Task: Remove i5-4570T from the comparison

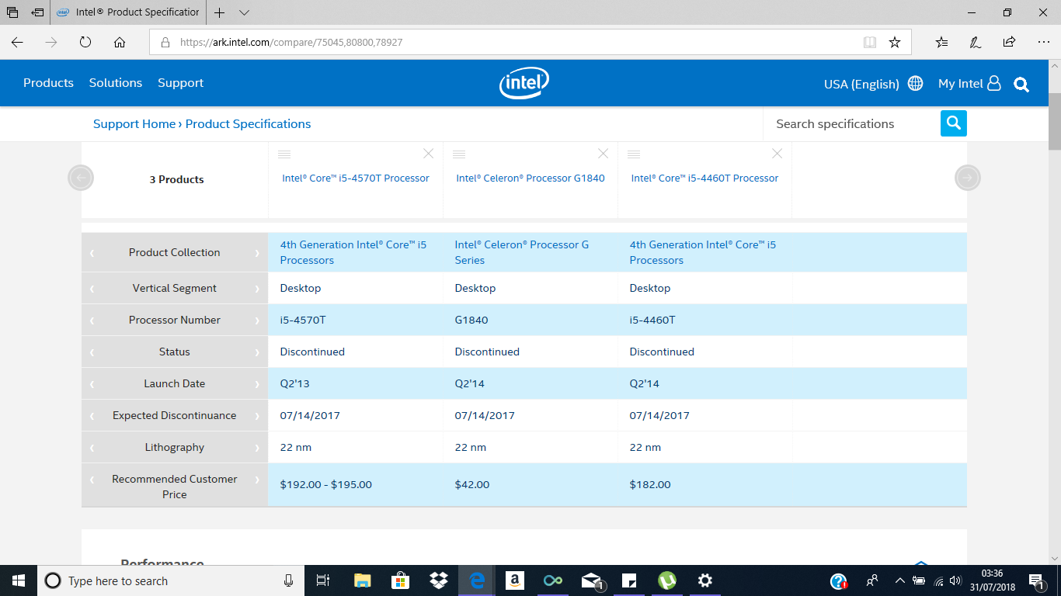Action: 429,154
